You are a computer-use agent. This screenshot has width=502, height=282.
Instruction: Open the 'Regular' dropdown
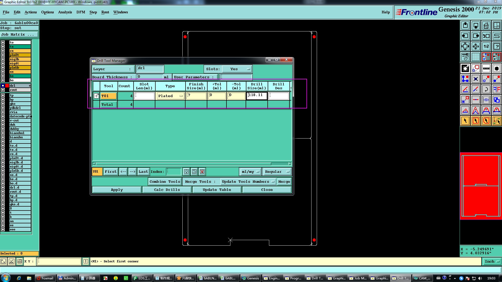click(277, 172)
